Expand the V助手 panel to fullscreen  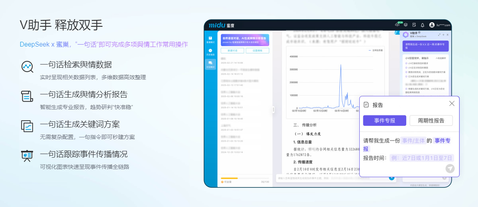[x=442, y=35]
